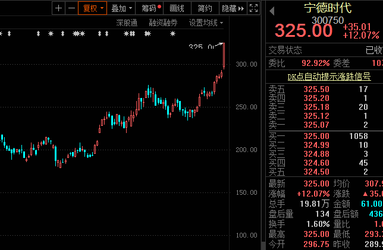
Task: Select the 深股通 tab
Action: (x=127, y=23)
